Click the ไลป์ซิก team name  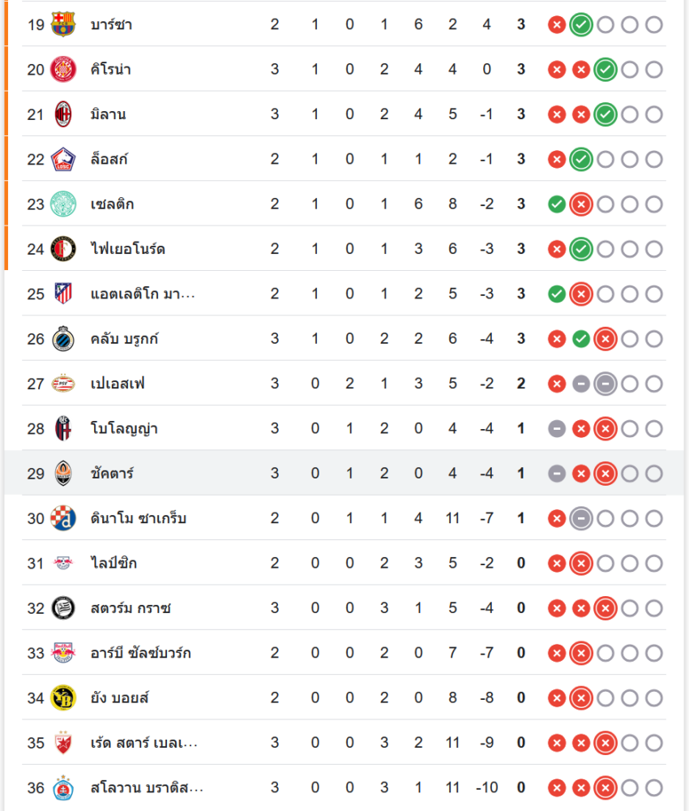tap(113, 563)
